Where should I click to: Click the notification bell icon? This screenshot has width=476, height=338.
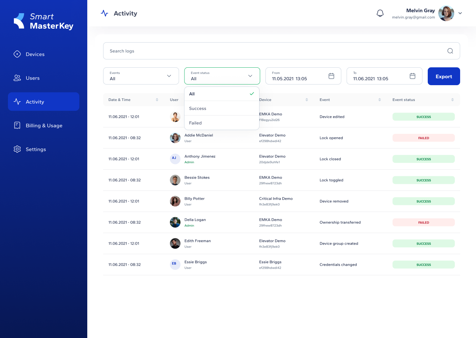380,13
